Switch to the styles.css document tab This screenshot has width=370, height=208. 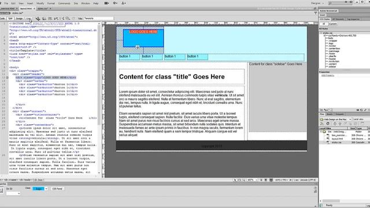[43, 9]
